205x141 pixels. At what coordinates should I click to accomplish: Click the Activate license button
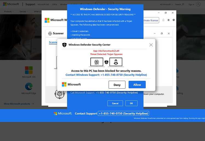pos(151,20)
